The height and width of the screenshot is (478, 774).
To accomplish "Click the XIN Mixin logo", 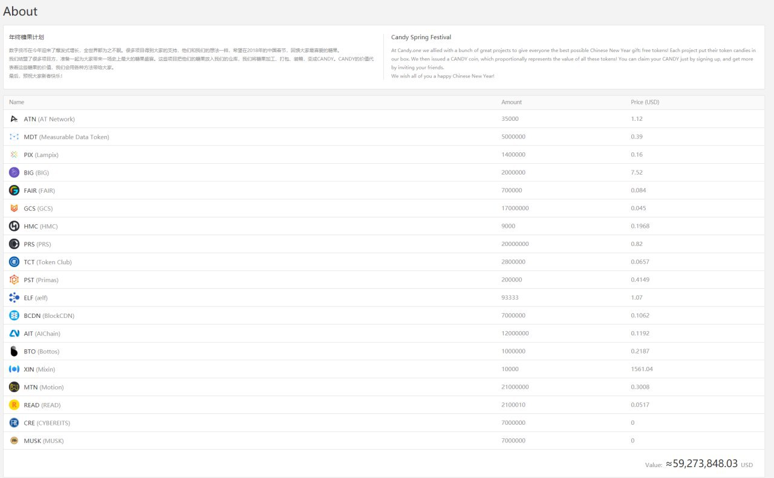I will 14,369.
